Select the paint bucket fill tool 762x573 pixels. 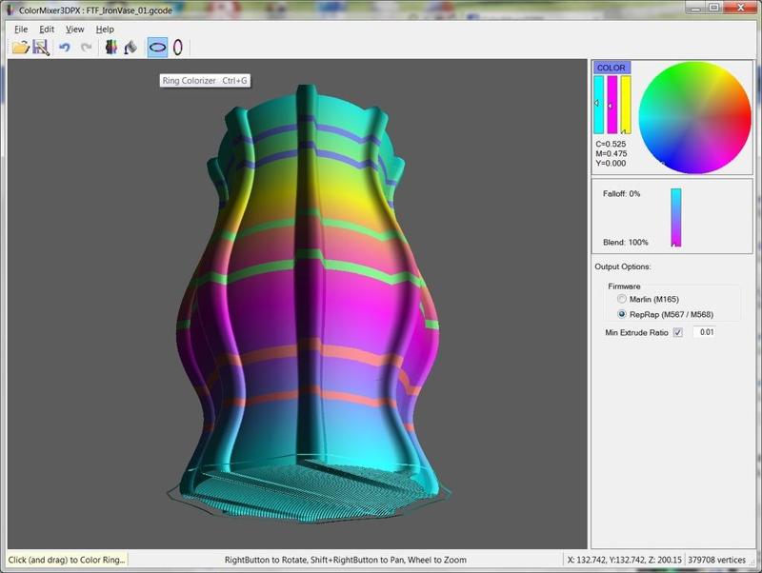tap(130, 47)
